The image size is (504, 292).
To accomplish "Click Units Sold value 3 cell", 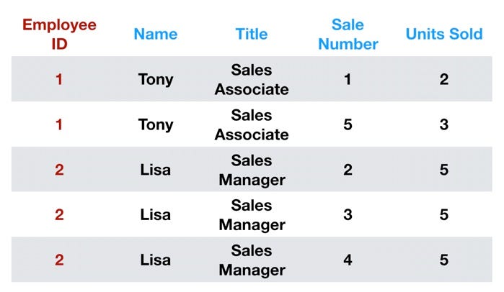I will (x=444, y=124).
